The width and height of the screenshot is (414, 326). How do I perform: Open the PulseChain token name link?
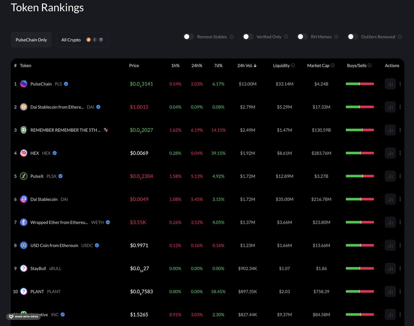pyautogui.click(x=41, y=84)
